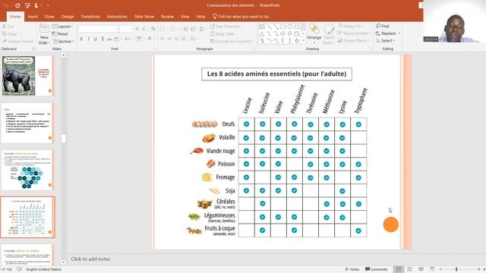Select the rectangle shape in shapes gallery
The height and width of the screenshot is (273, 486).
(x=282, y=27)
